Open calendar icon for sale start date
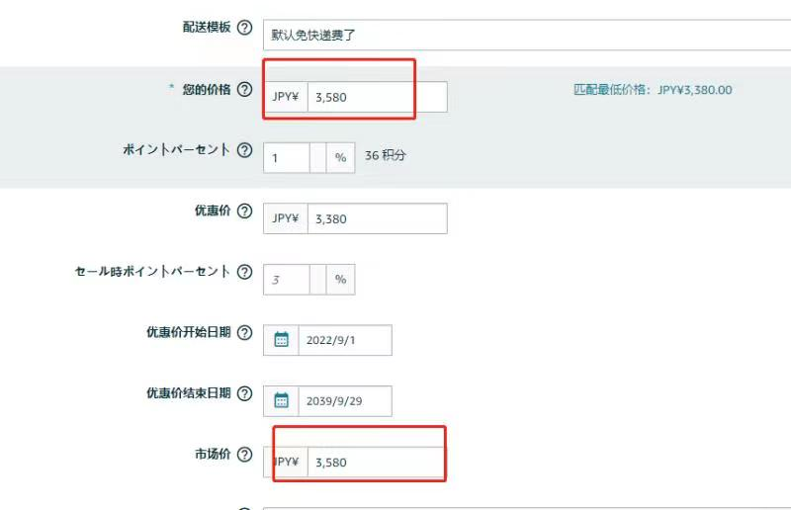This screenshot has width=791, height=510. click(281, 340)
